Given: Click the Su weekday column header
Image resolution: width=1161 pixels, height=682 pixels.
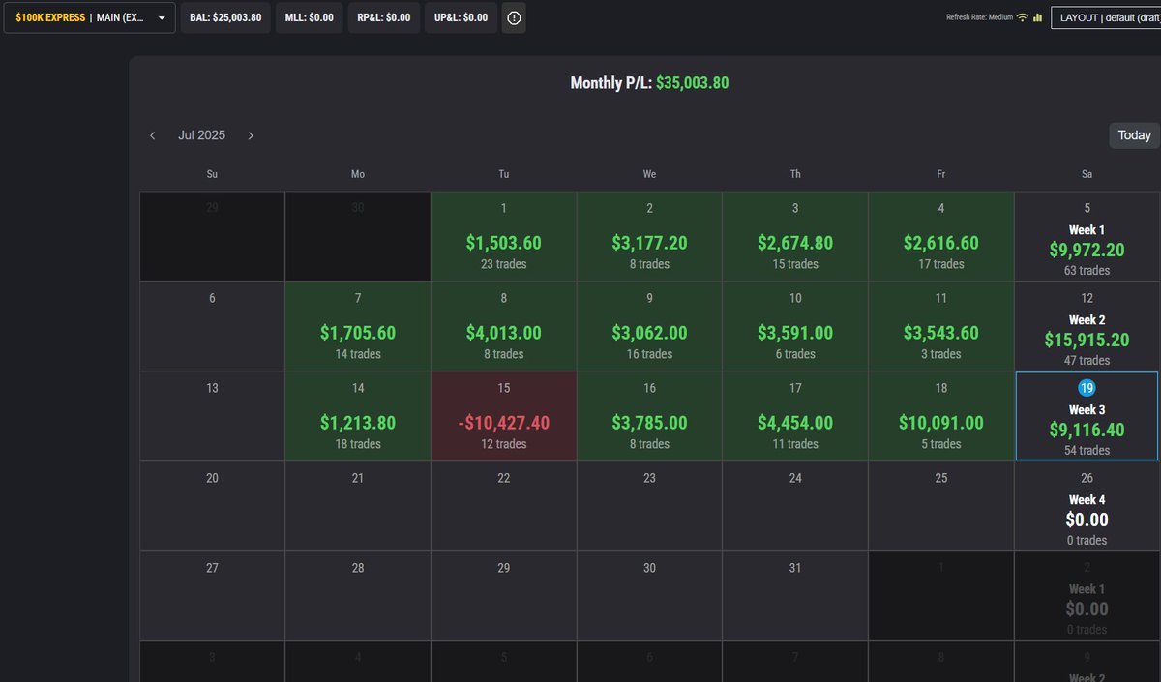Looking at the screenshot, I should [x=212, y=174].
